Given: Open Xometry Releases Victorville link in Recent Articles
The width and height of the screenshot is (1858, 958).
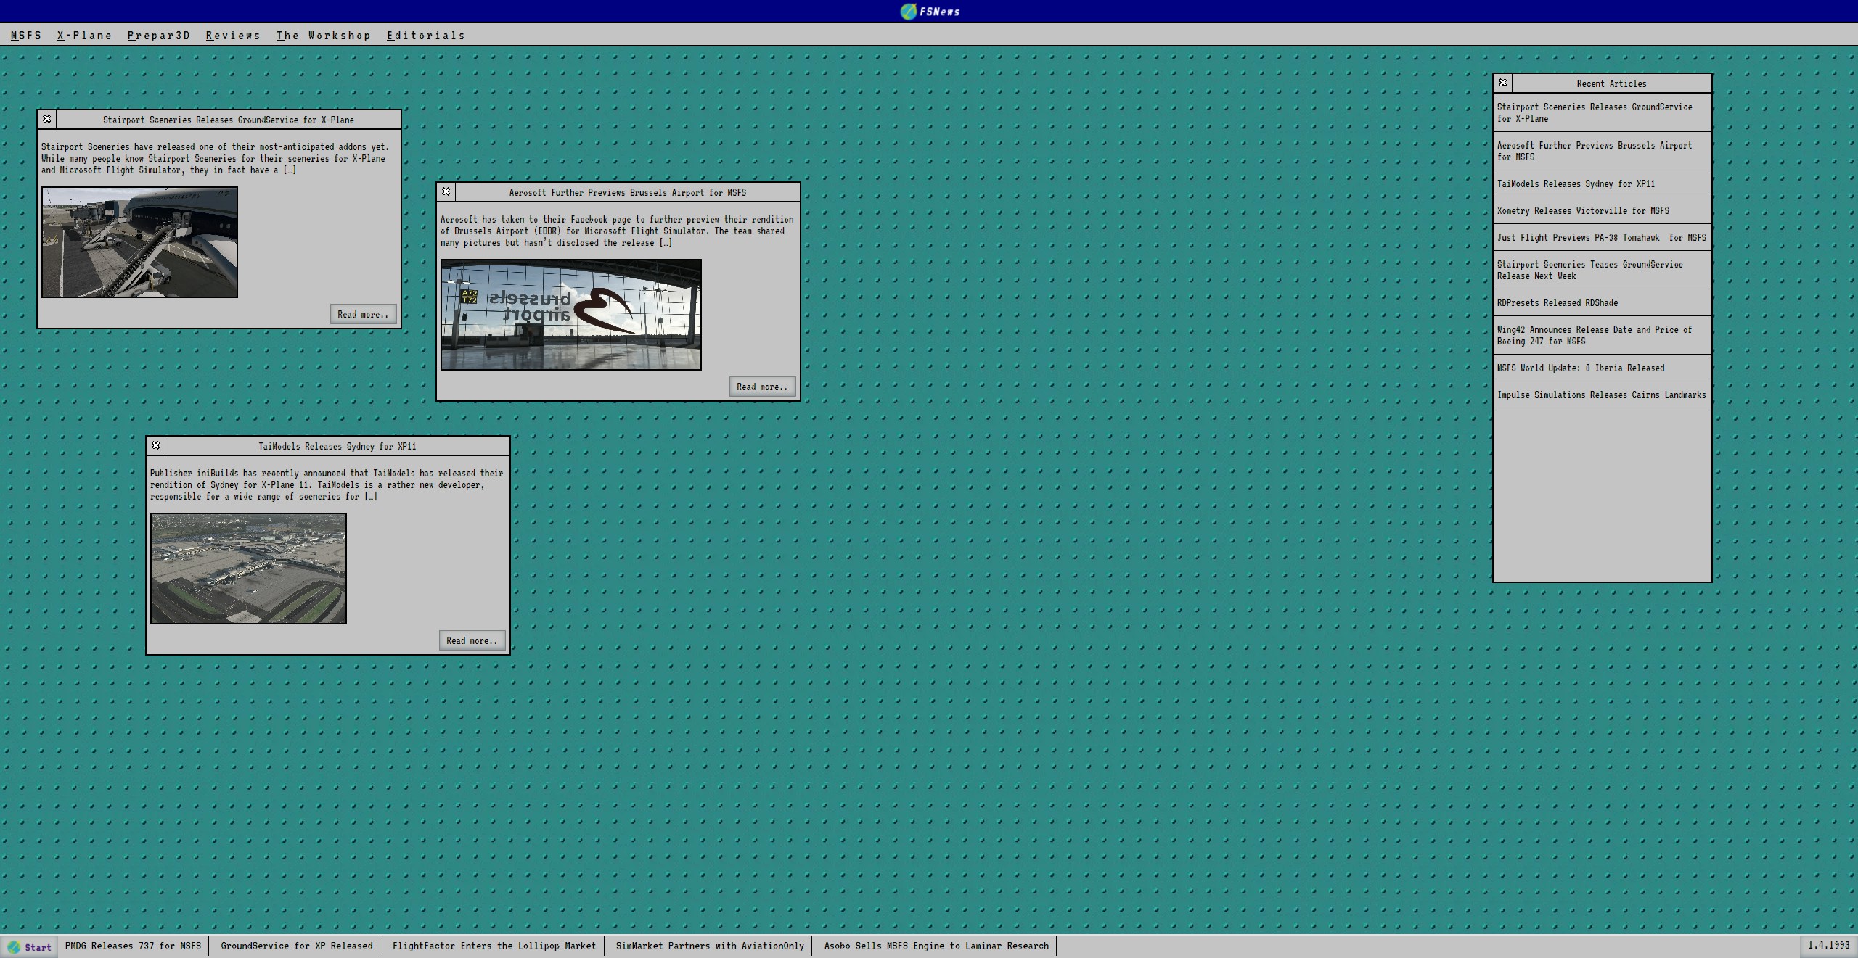Looking at the screenshot, I should point(1582,211).
